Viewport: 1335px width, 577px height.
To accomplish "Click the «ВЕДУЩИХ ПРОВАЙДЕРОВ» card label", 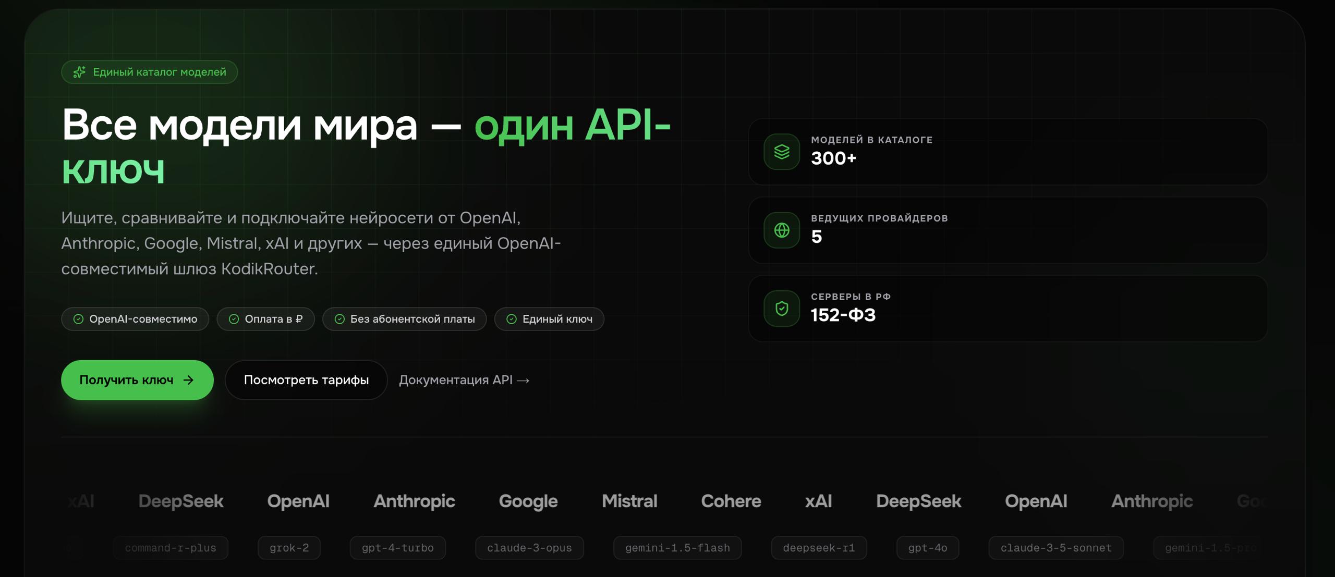I will point(879,218).
